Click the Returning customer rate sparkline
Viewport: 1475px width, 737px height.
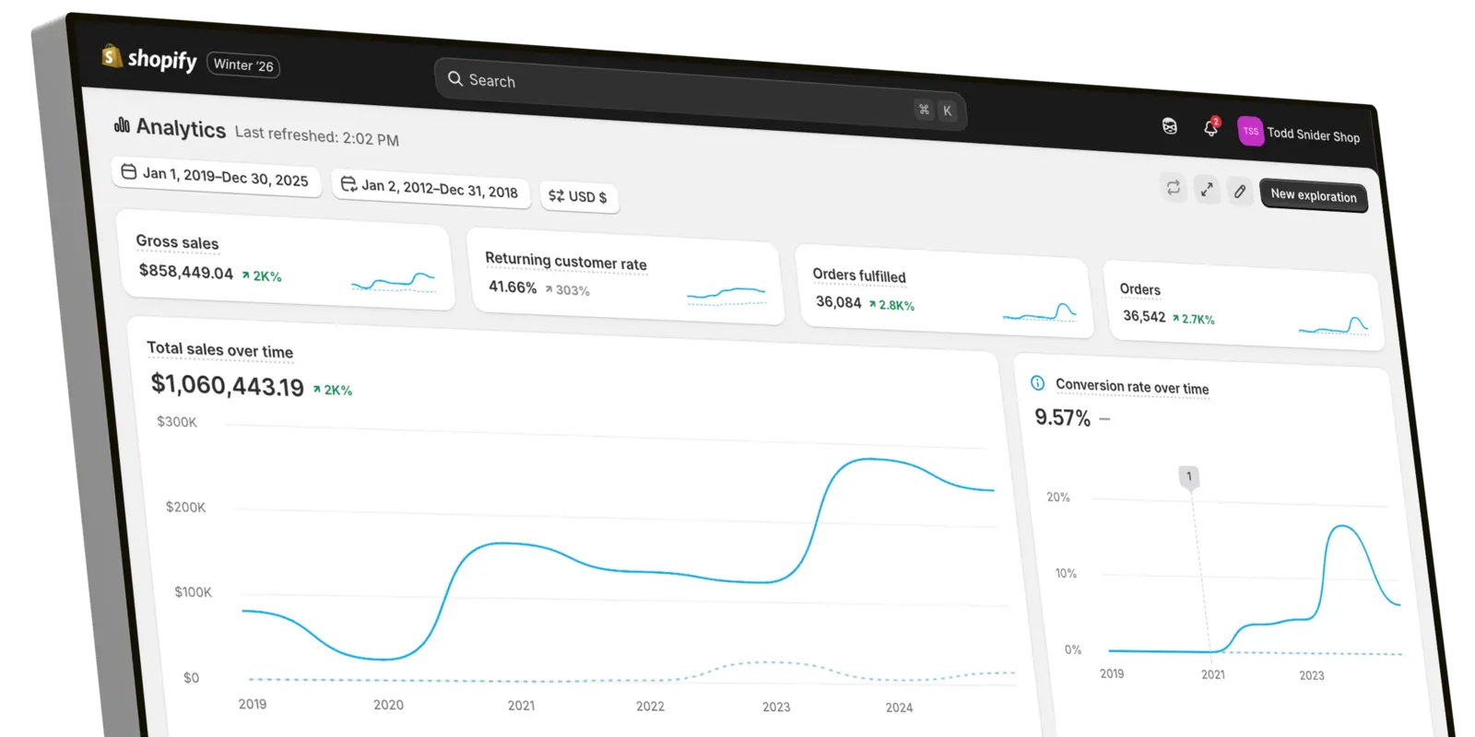point(726,295)
